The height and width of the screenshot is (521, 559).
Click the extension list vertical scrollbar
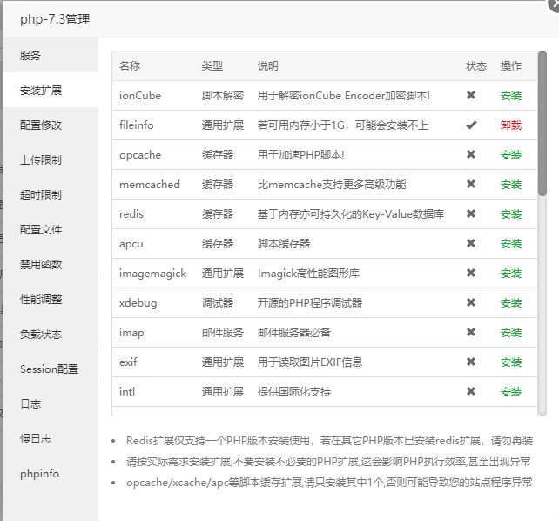(x=542, y=122)
